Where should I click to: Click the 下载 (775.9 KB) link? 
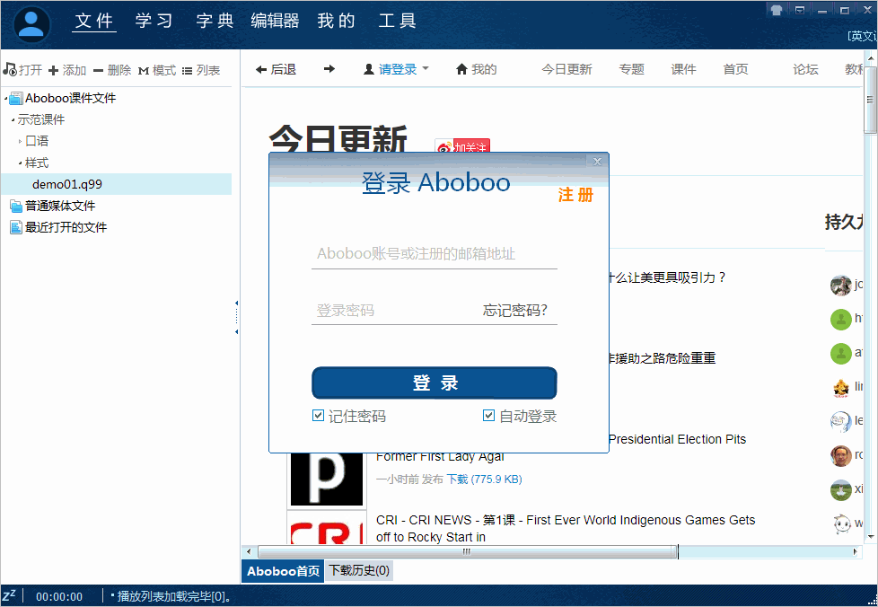pos(484,479)
